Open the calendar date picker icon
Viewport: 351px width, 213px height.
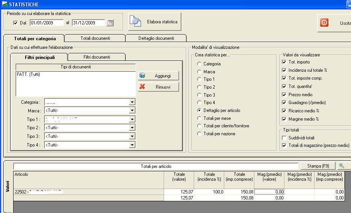(x=110, y=23)
